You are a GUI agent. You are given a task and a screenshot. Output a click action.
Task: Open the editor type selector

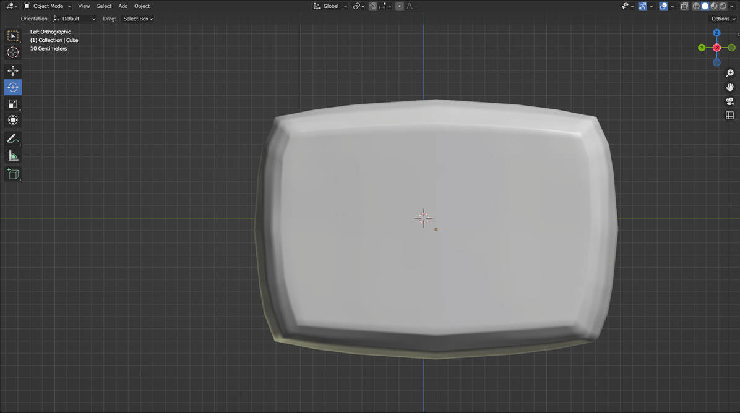(x=12, y=6)
